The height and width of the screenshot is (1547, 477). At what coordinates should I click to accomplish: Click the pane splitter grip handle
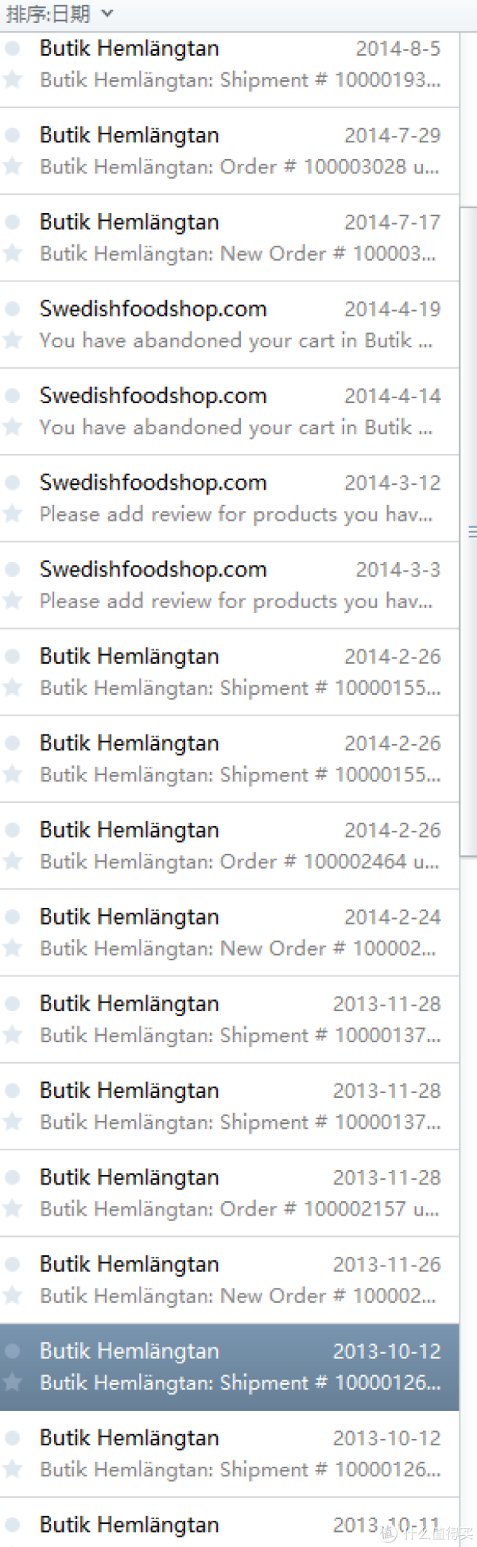(x=472, y=532)
